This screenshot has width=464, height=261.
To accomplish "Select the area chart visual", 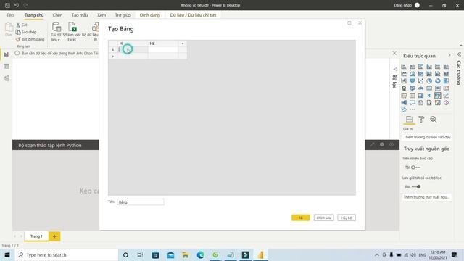I will [413, 74].
